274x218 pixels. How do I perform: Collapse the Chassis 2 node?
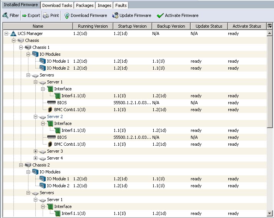coord(21,165)
